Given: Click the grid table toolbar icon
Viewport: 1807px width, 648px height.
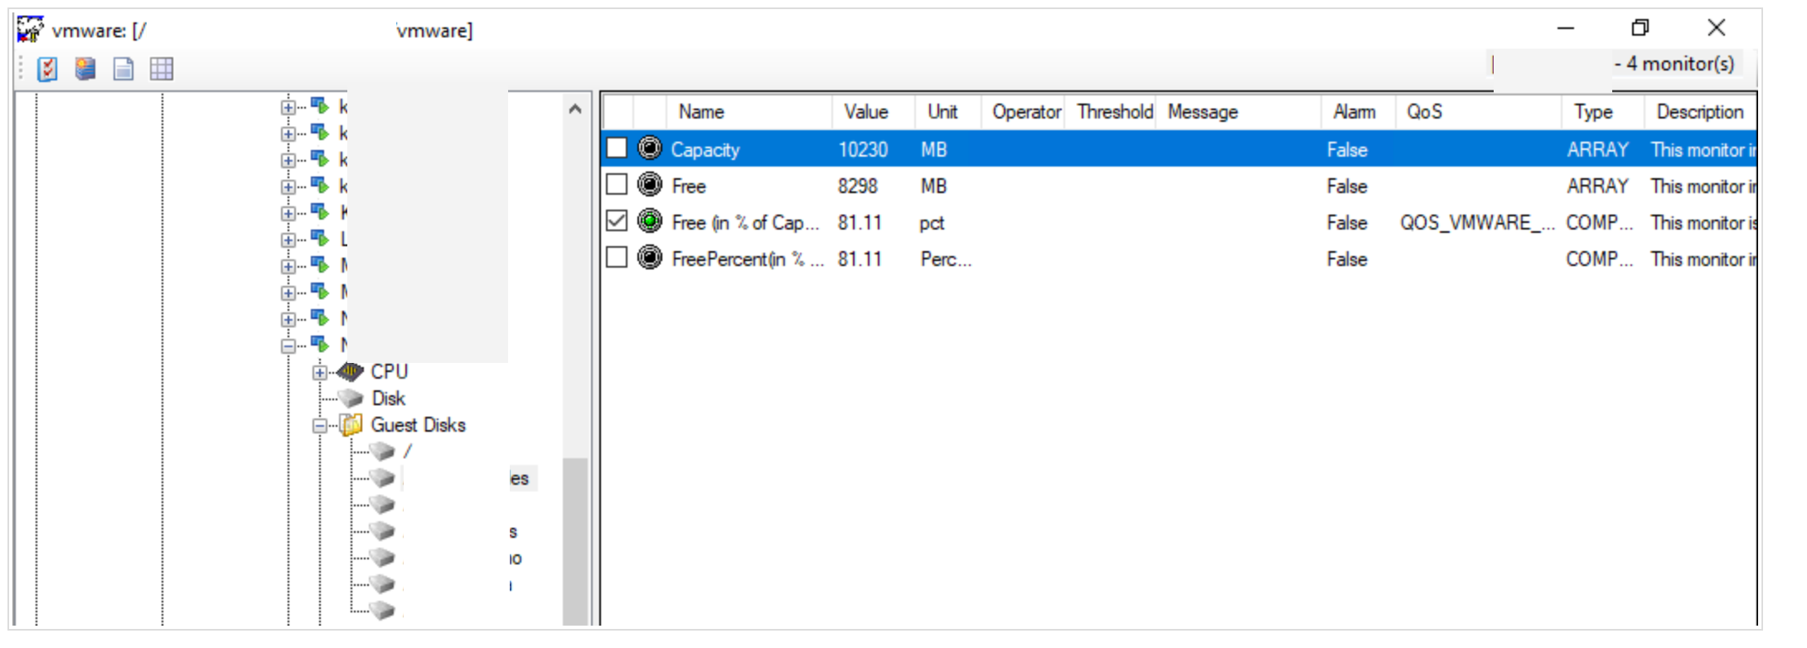Looking at the screenshot, I should click(x=162, y=69).
